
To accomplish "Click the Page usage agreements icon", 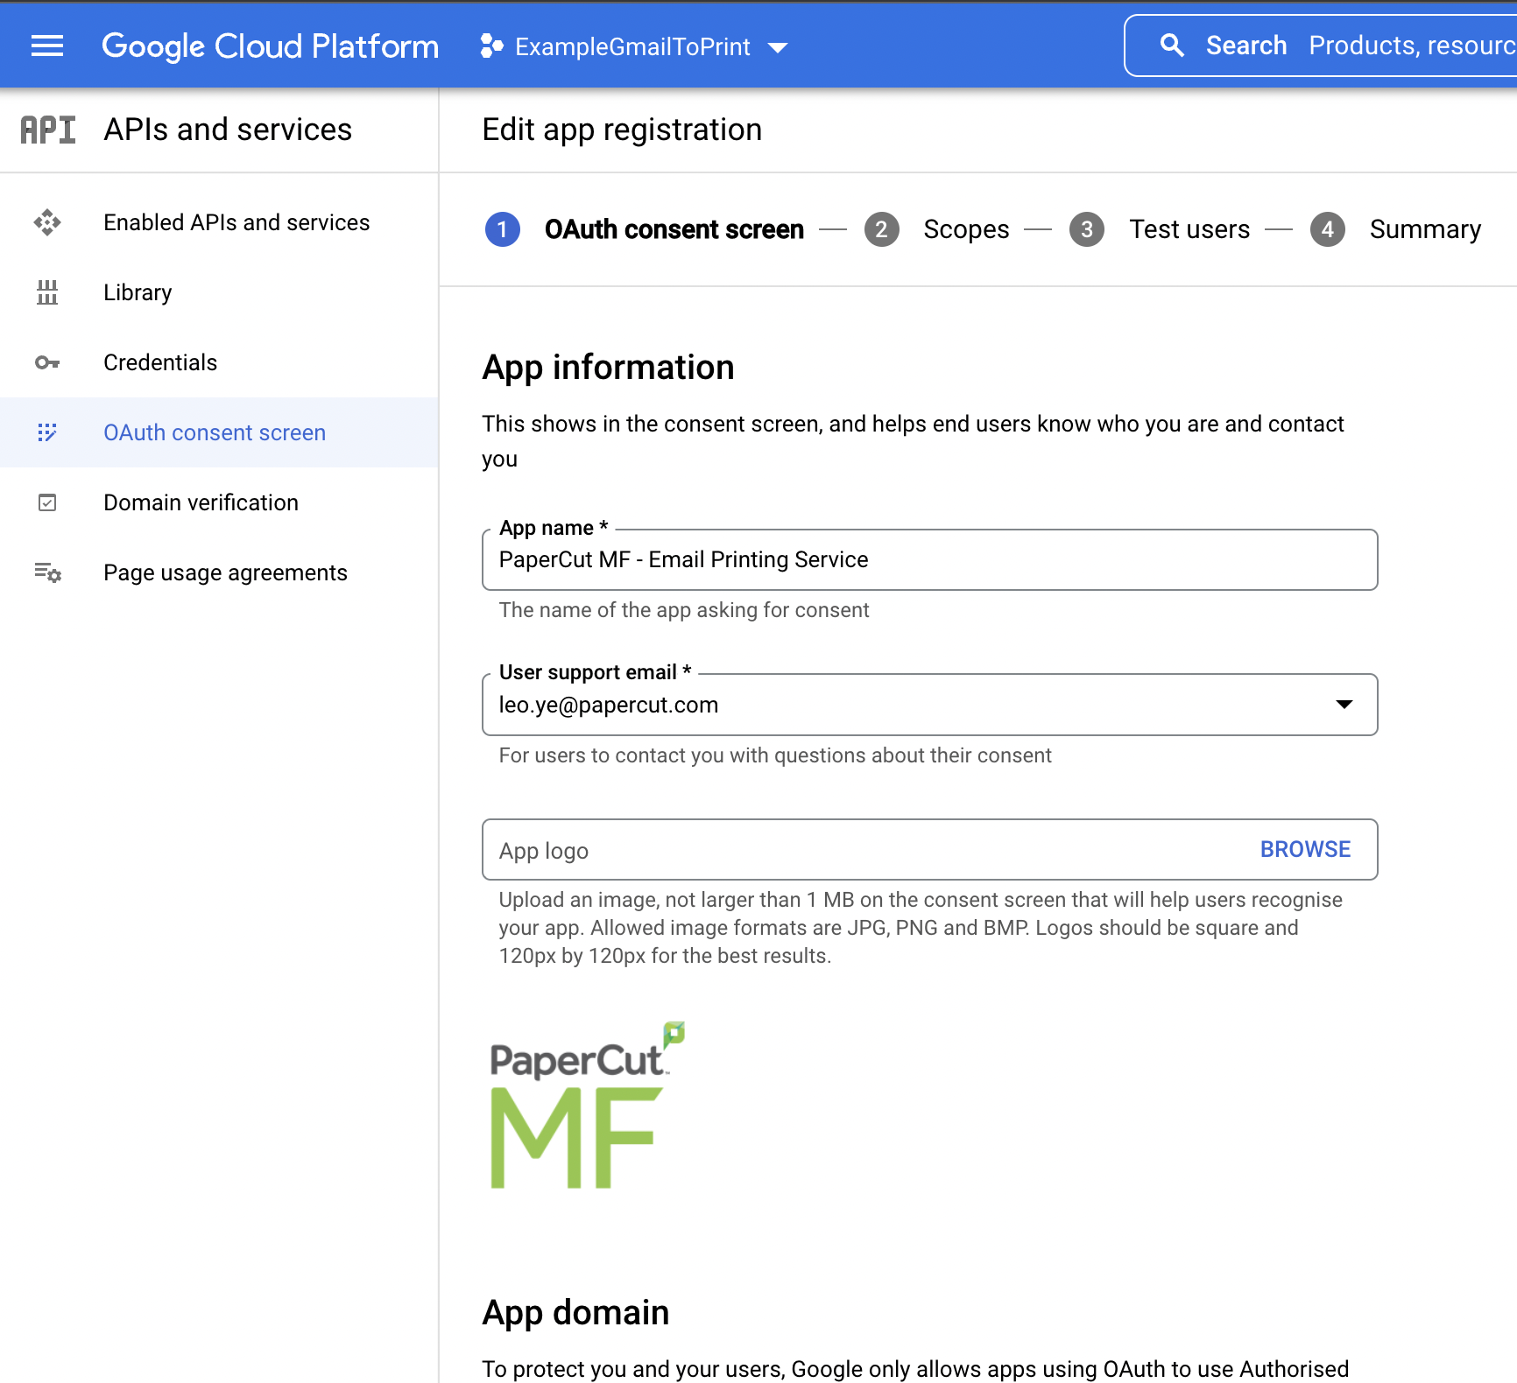I will [47, 572].
